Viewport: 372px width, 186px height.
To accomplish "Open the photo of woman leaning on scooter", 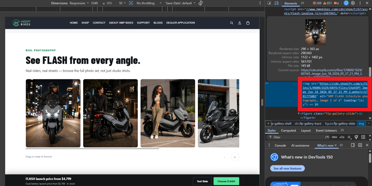I will coord(168,113).
